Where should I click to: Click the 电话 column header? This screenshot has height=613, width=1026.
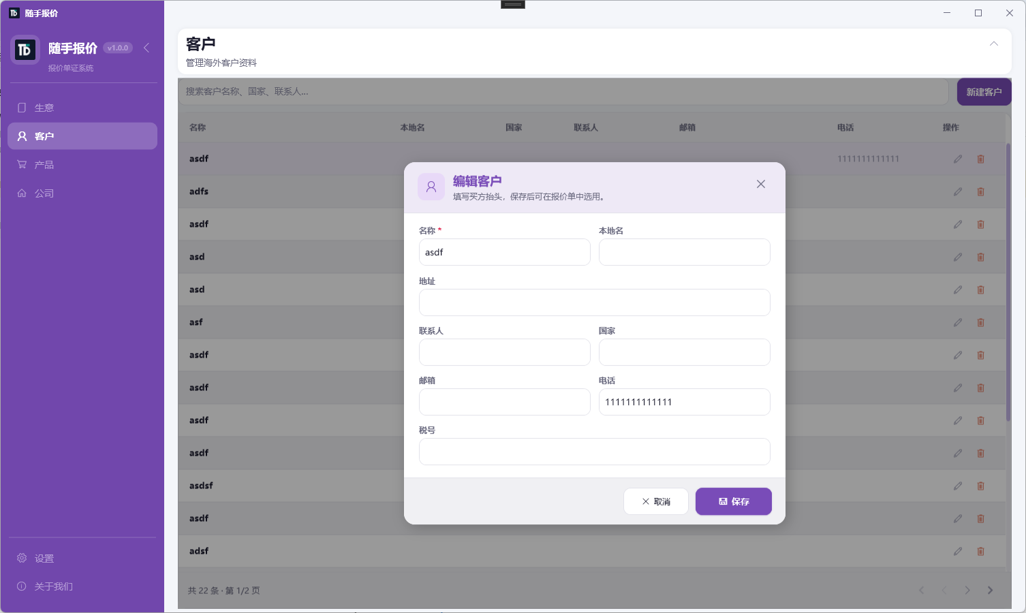click(x=845, y=127)
